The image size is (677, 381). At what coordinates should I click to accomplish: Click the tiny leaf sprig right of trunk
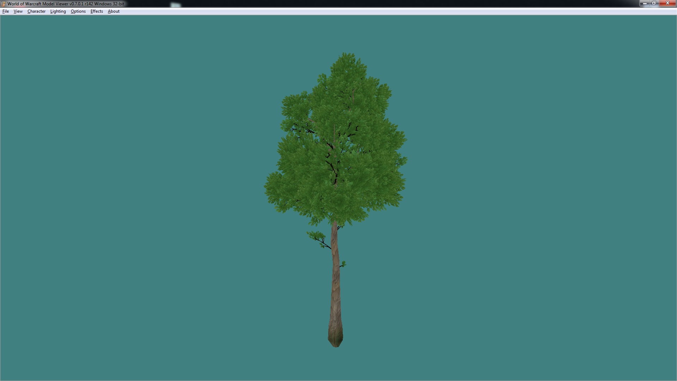(344, 264)
